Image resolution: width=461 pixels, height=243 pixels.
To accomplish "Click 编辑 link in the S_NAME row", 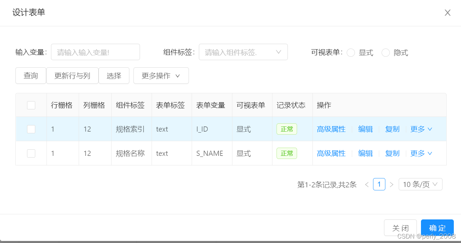I will tap(365, 153).
